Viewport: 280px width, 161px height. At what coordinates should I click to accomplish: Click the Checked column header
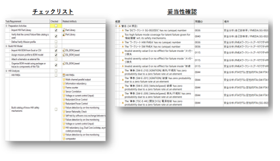(56, 21)
